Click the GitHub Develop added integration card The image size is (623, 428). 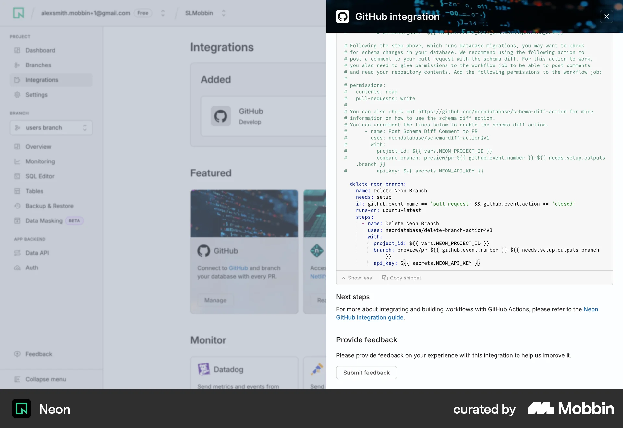[263, 116]
